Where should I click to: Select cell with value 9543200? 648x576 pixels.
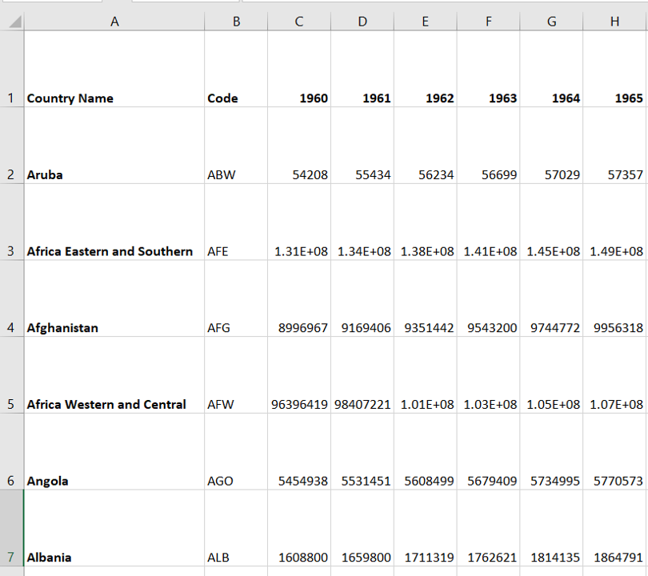pos(489,298)
